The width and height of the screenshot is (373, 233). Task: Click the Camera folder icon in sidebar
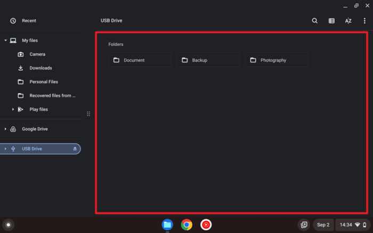tap(21, 54)
